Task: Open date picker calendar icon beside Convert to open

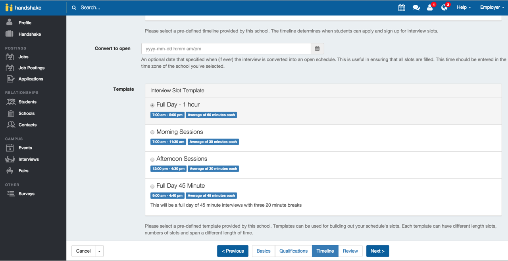Action: click(x=317, y=49)
